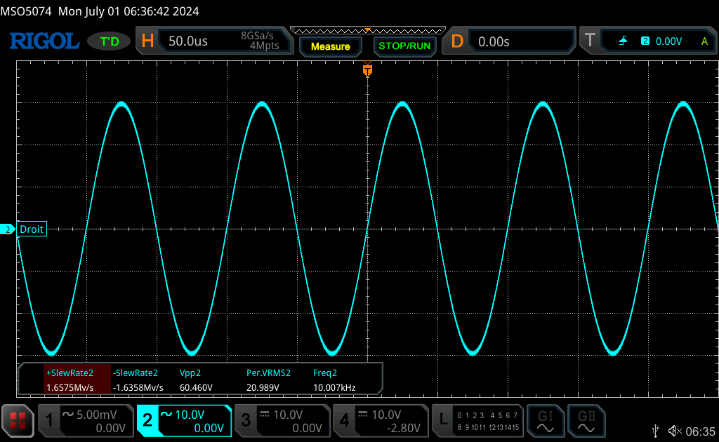The width and height of the screenshot is (719, 442).
Task: Toggle the muted speaker sound icon
Action: point(675,431)
